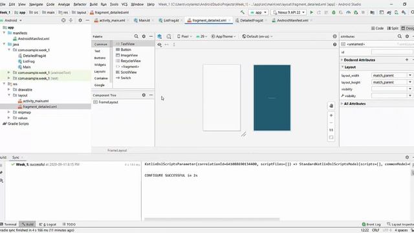Switch to Split view mode
Screen dimensions: 414x233
tap(393, 28)
